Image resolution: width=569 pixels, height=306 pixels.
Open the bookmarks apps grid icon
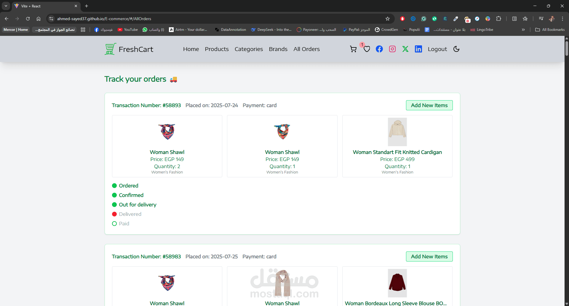click(83, 30)
